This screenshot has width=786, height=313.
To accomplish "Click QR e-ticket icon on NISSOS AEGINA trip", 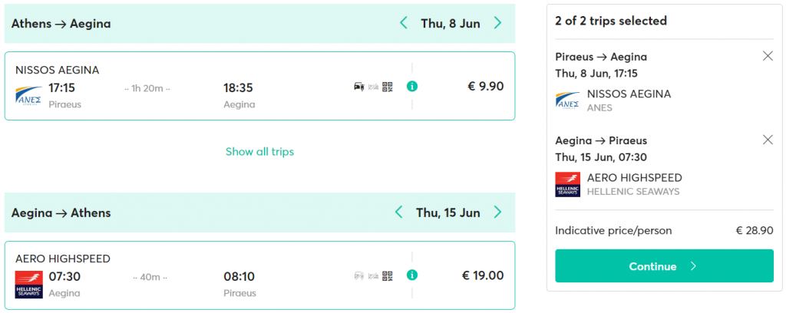I will click(387, 87).
